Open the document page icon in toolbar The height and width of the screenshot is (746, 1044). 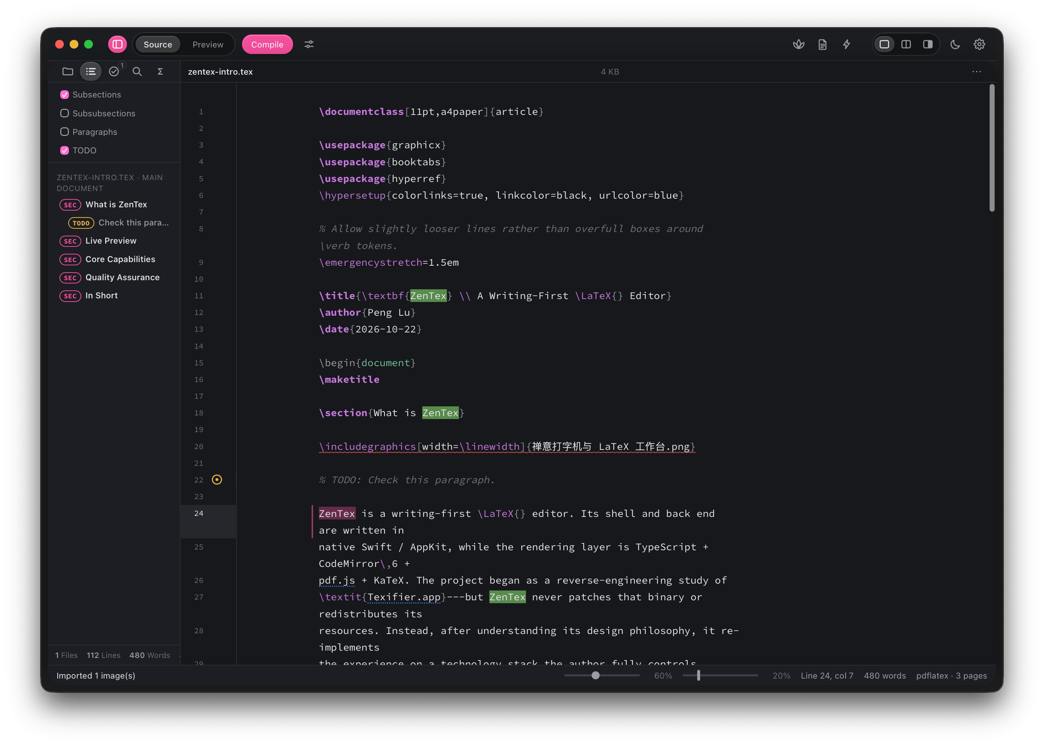pos(822,45)
